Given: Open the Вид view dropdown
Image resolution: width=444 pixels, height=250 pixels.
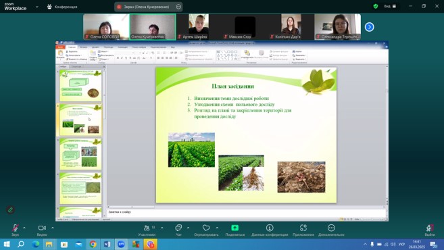Looking at the screenshot, I should pos(390,6).
